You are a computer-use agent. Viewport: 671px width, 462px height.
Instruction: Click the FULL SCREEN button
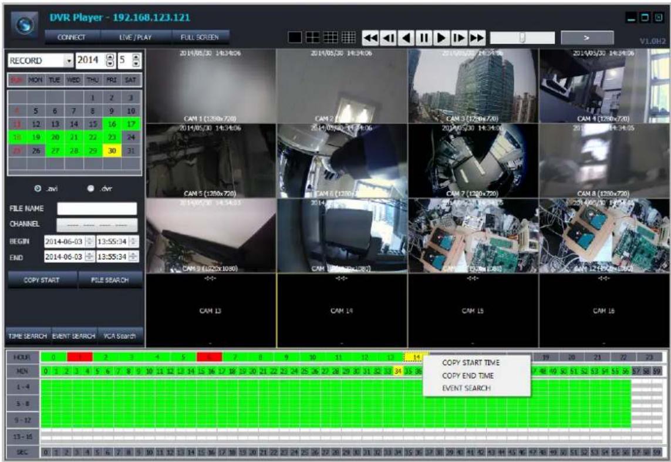pos(200,37)
